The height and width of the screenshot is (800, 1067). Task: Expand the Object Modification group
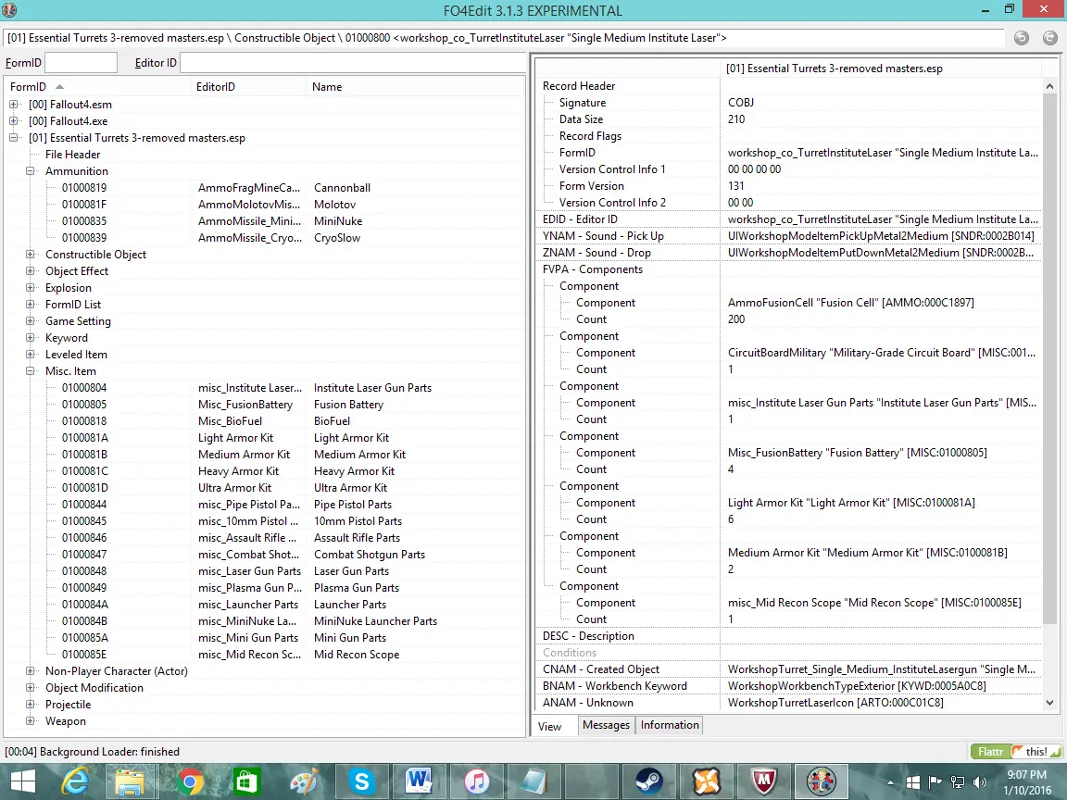(x=30, y=687)
